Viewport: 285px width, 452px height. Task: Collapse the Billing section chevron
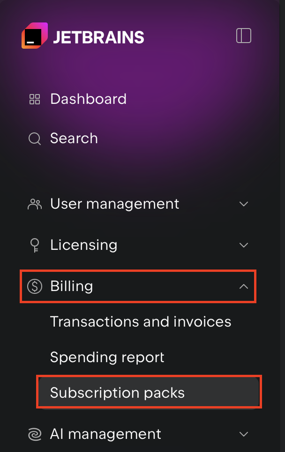(244, 286)
